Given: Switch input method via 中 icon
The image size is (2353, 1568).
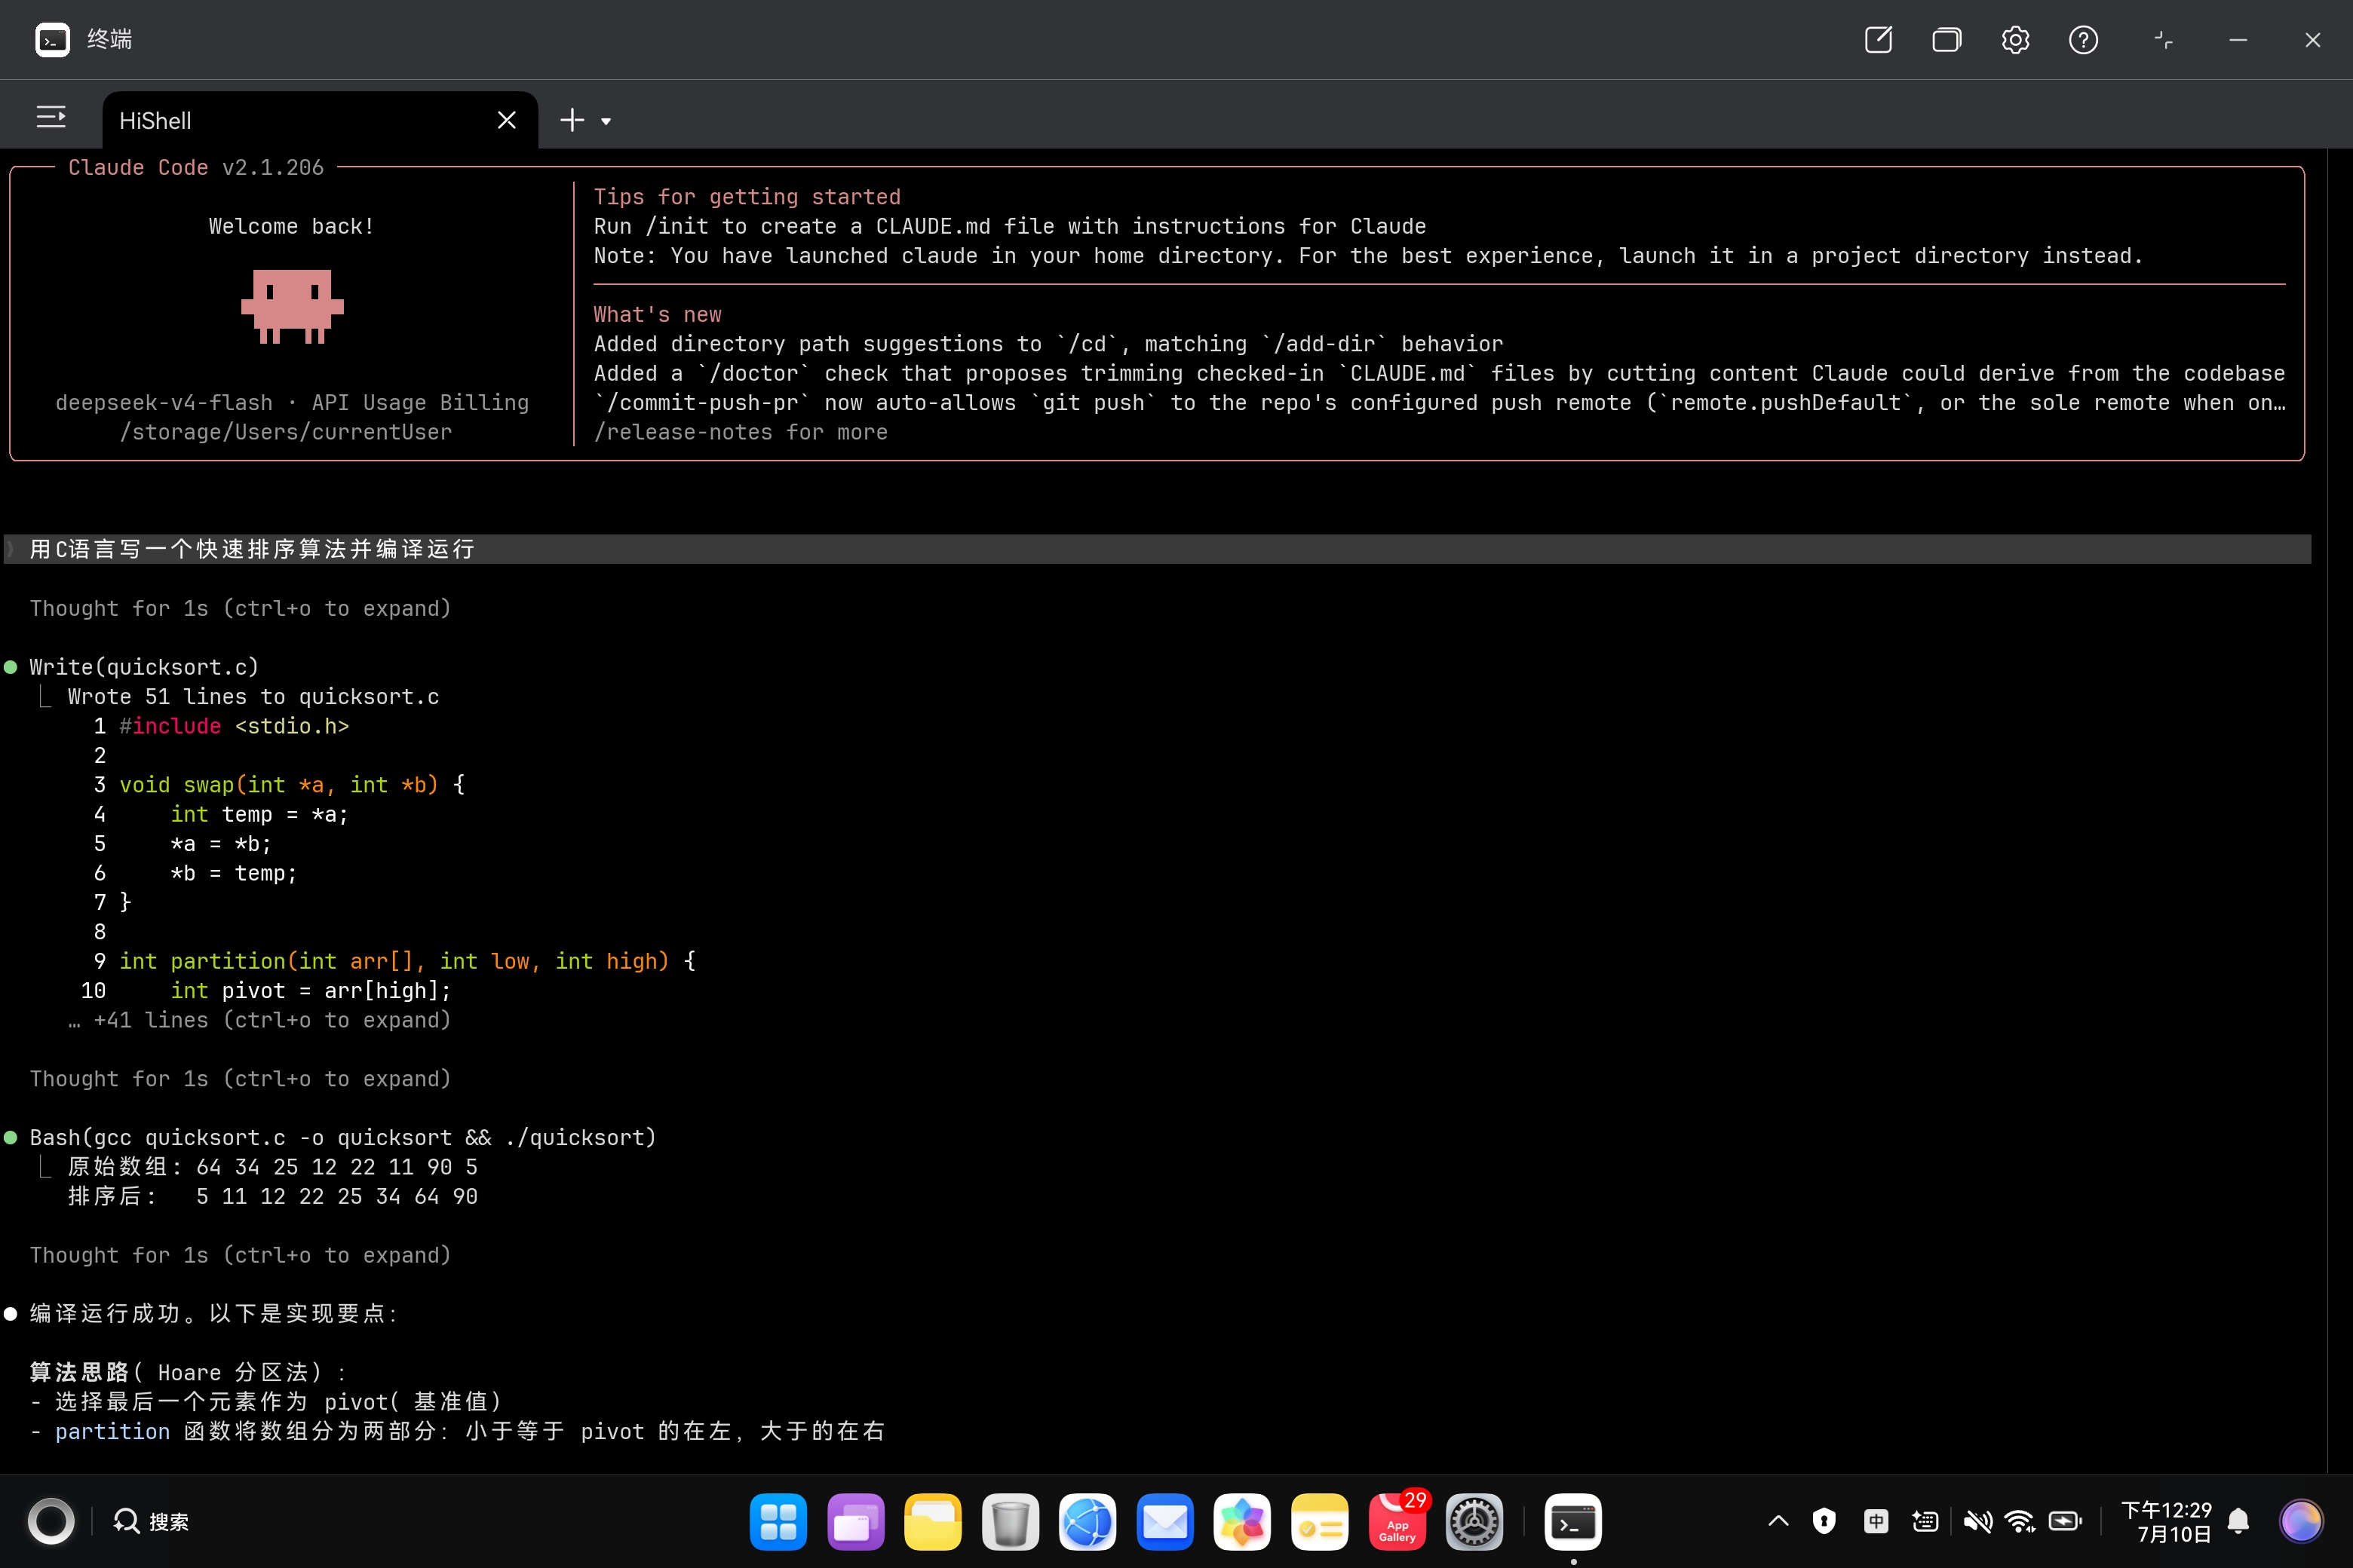Looking at the screenshot, I should [x=1876, y=1521].
